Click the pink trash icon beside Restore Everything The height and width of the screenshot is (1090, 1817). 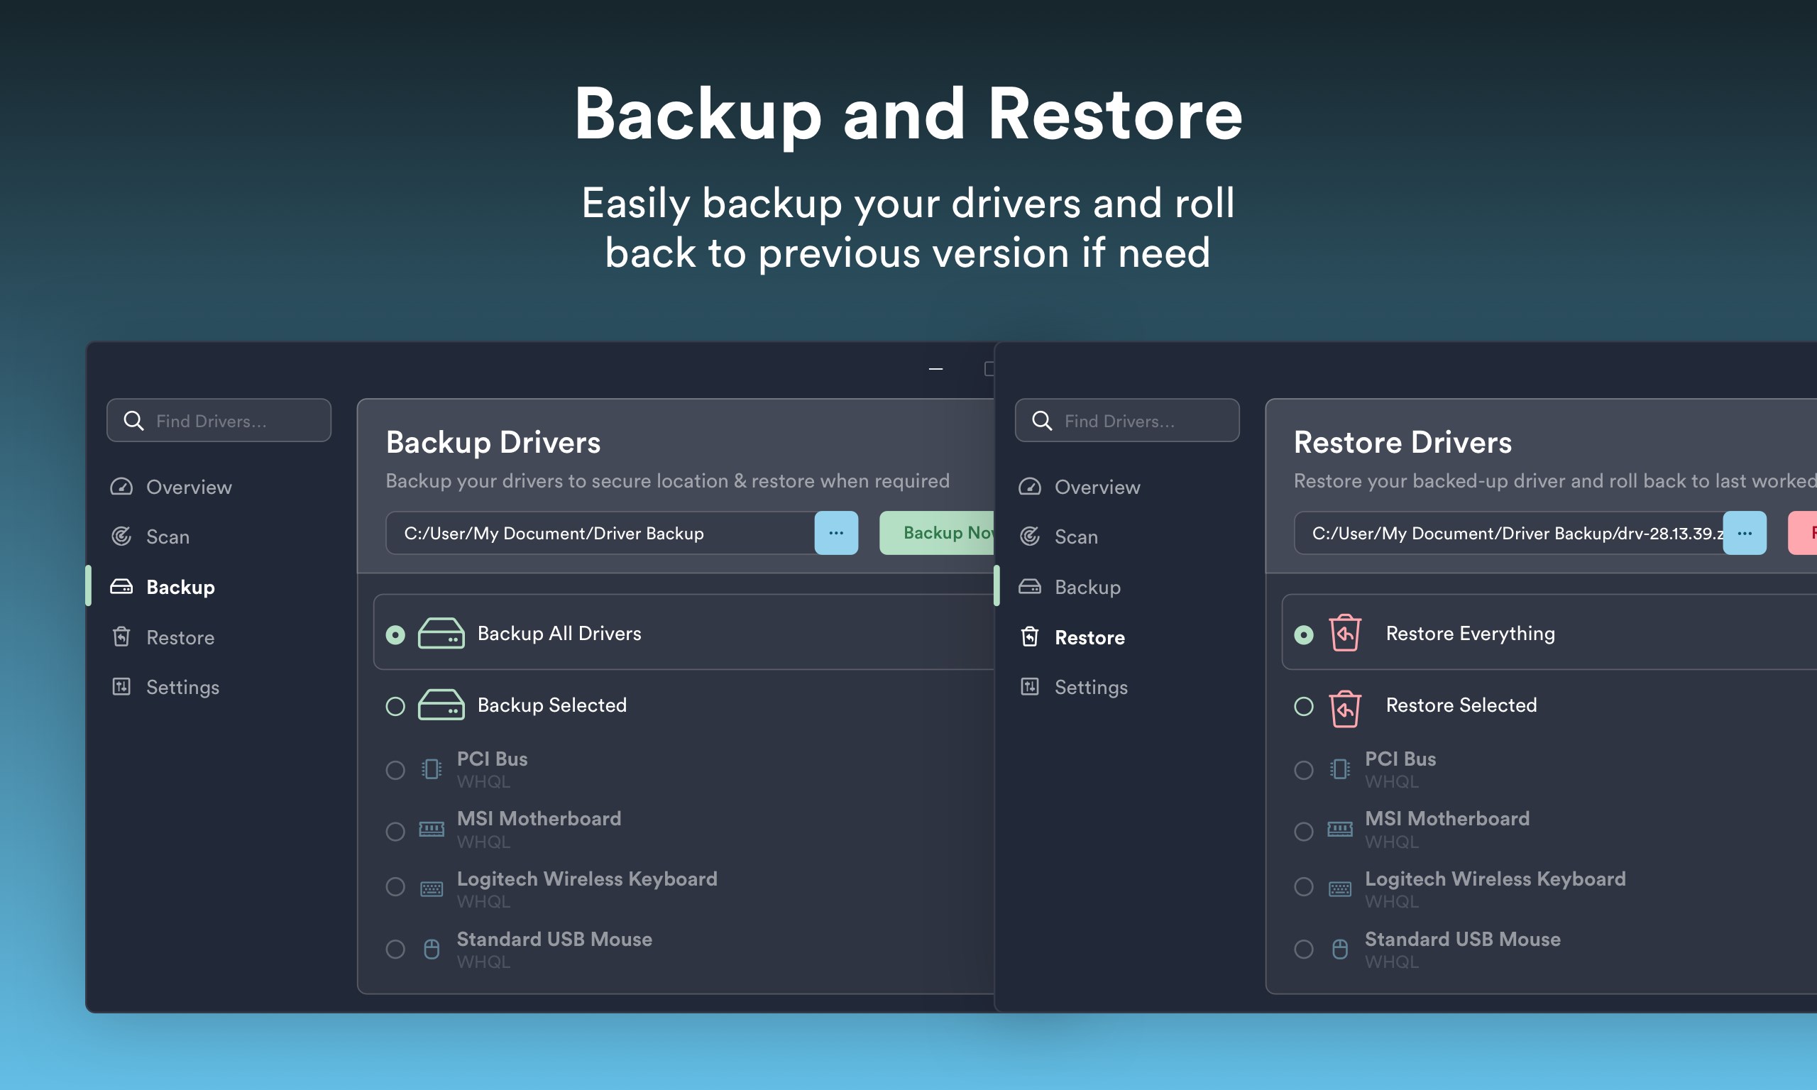[x=1344, y=633]
